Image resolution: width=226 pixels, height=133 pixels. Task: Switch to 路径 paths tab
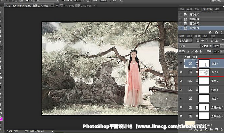pyautogui.click(x=190, y=36)
